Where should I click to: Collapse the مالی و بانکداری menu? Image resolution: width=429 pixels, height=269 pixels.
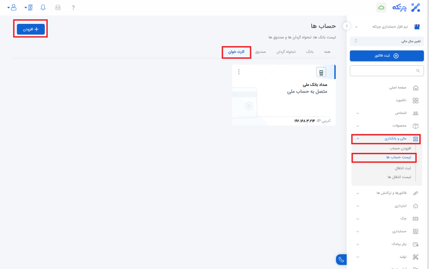(x=386, y=139)
